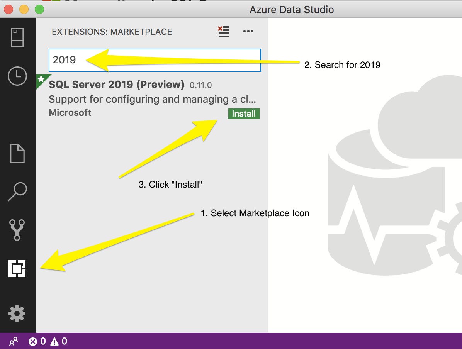Open the Manage settings gear
The width and height of the screenshot is (462, 349).
click(x=17, y=313)
